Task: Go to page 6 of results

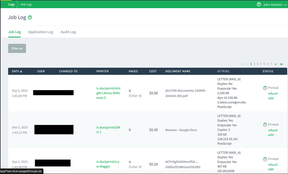Action: tap(268, 64)
